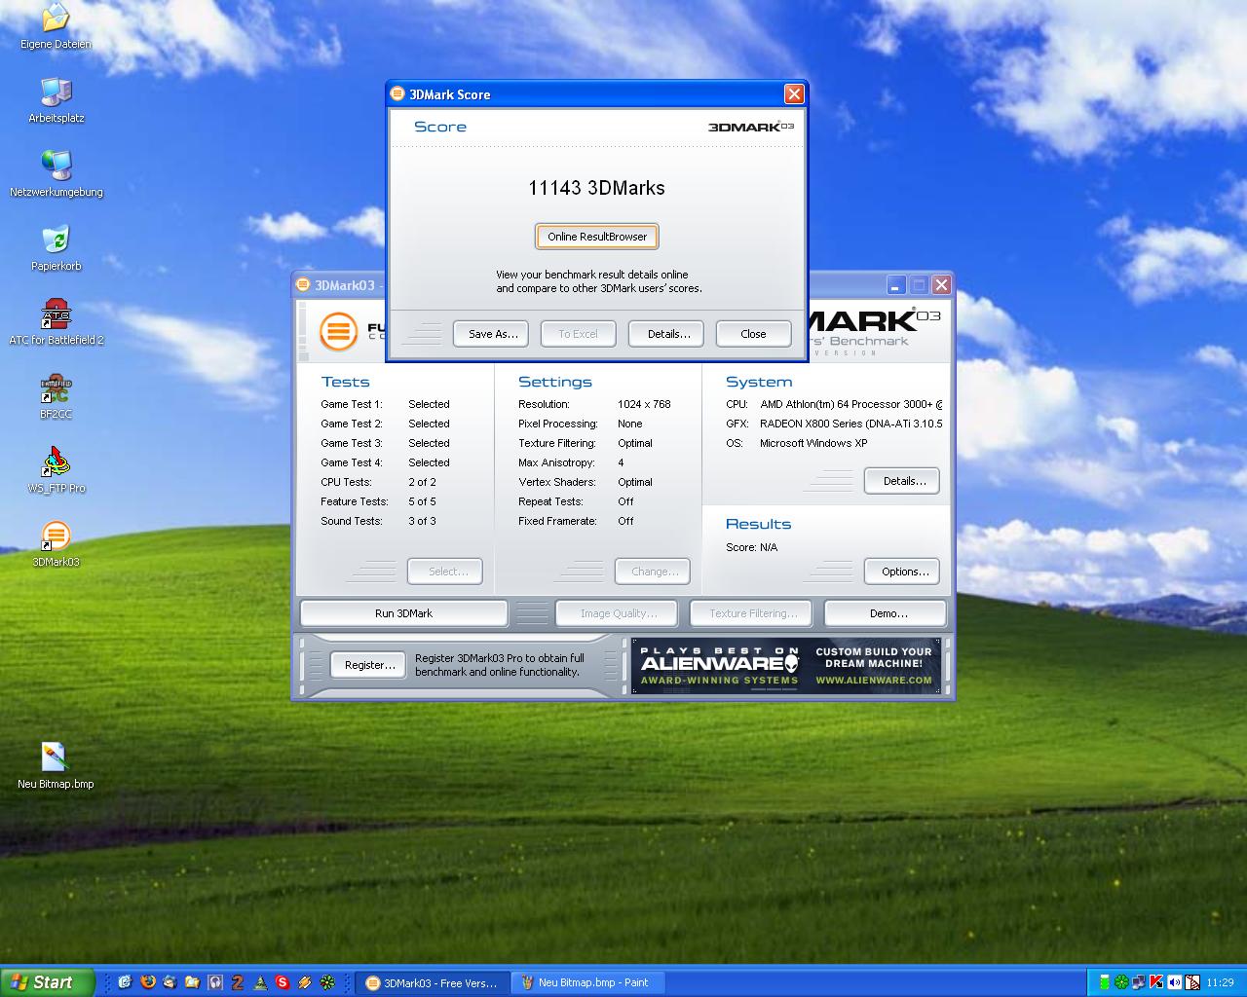The height and width of the screenshot is (997, 1247).
Task: Click the green ICQ tray icon
Action: pyautogui.click(x=1121, y=982)
